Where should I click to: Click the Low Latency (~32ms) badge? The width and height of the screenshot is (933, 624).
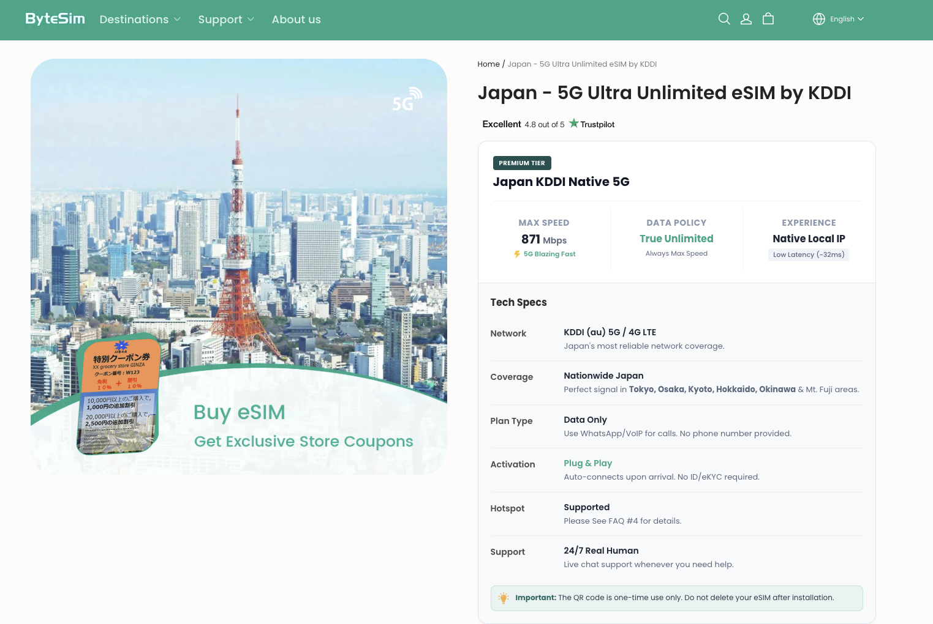[x=809, y=254]
